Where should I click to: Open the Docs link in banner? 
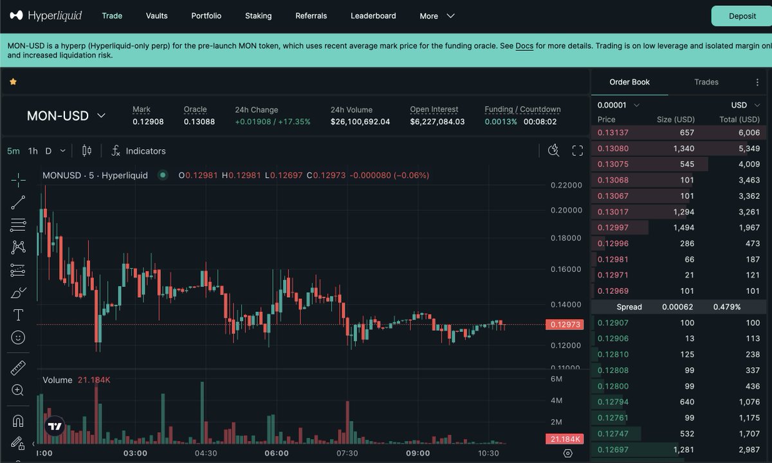click(x=524, y=46)
